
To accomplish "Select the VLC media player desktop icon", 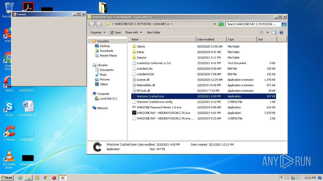I will tap(9, 160).
